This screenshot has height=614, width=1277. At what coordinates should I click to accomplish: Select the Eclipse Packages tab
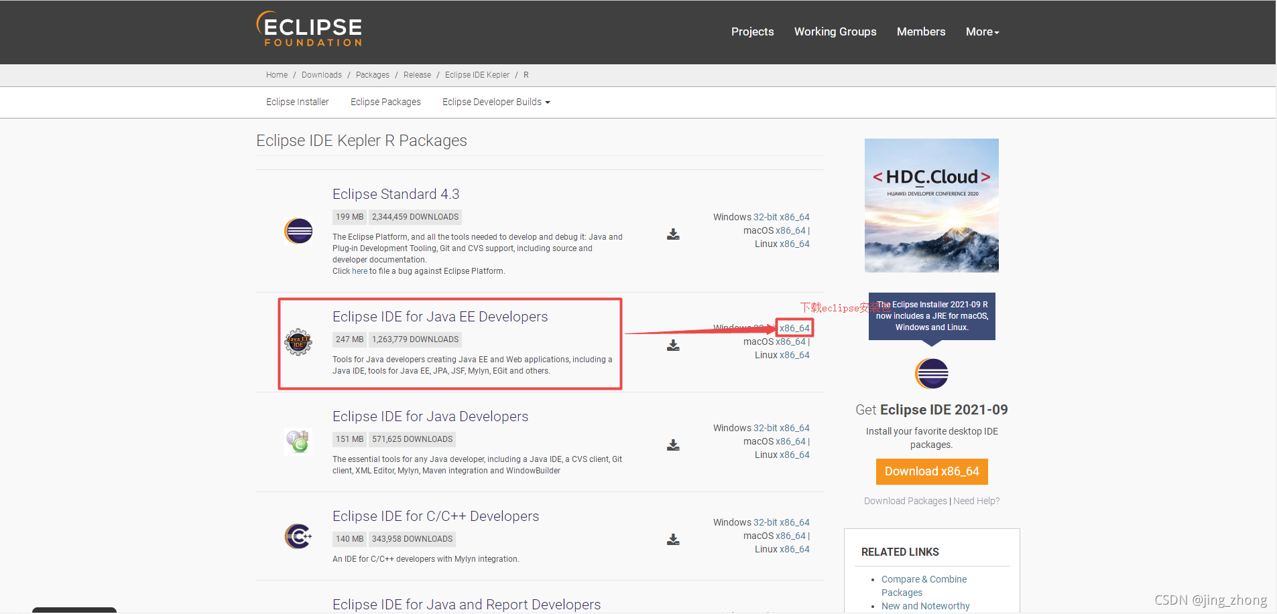385,102
